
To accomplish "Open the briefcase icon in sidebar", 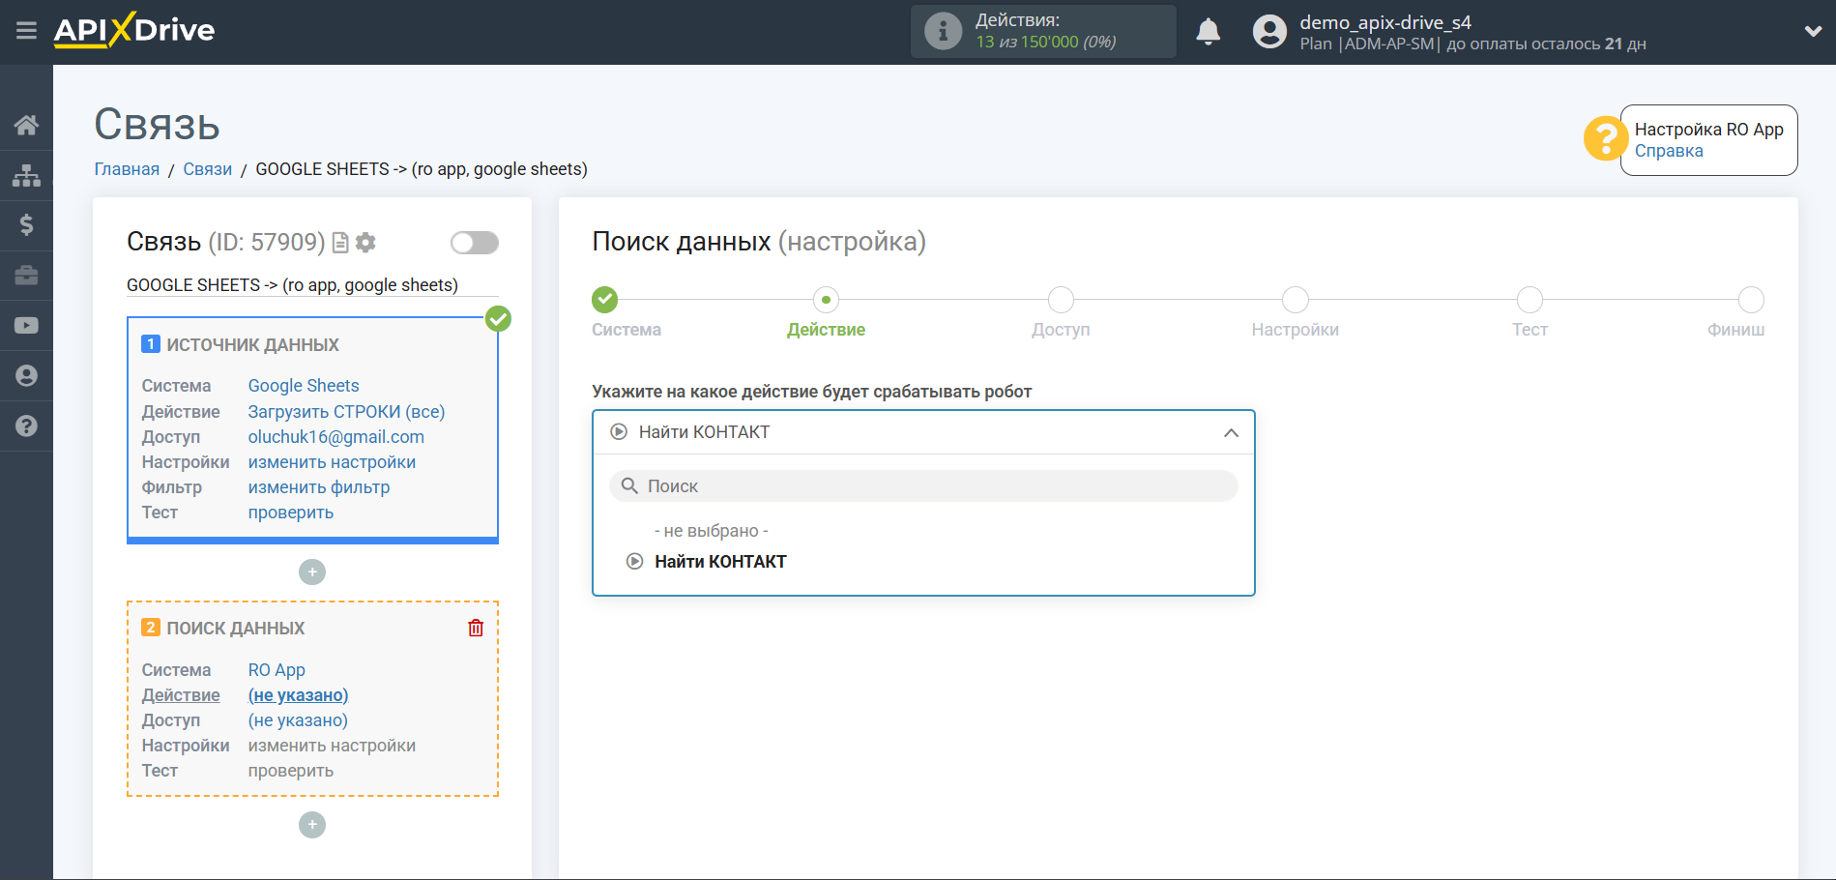I will pos(26,276).
